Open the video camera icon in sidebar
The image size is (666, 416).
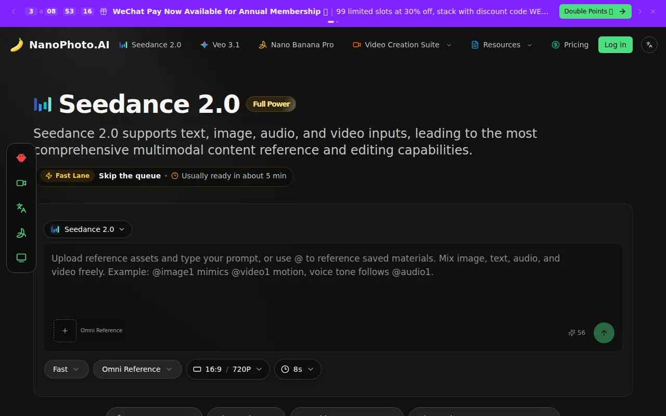21,183
